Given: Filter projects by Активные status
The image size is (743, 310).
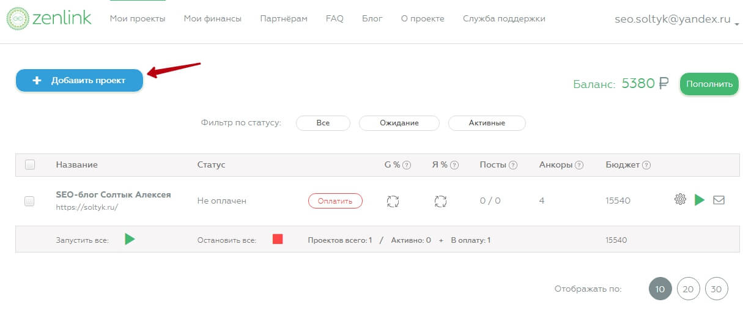Looking at the screenshot, I should coord(487,123).
